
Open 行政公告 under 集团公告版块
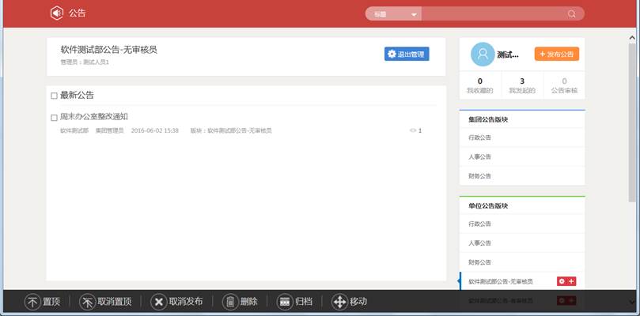(480, 137)
